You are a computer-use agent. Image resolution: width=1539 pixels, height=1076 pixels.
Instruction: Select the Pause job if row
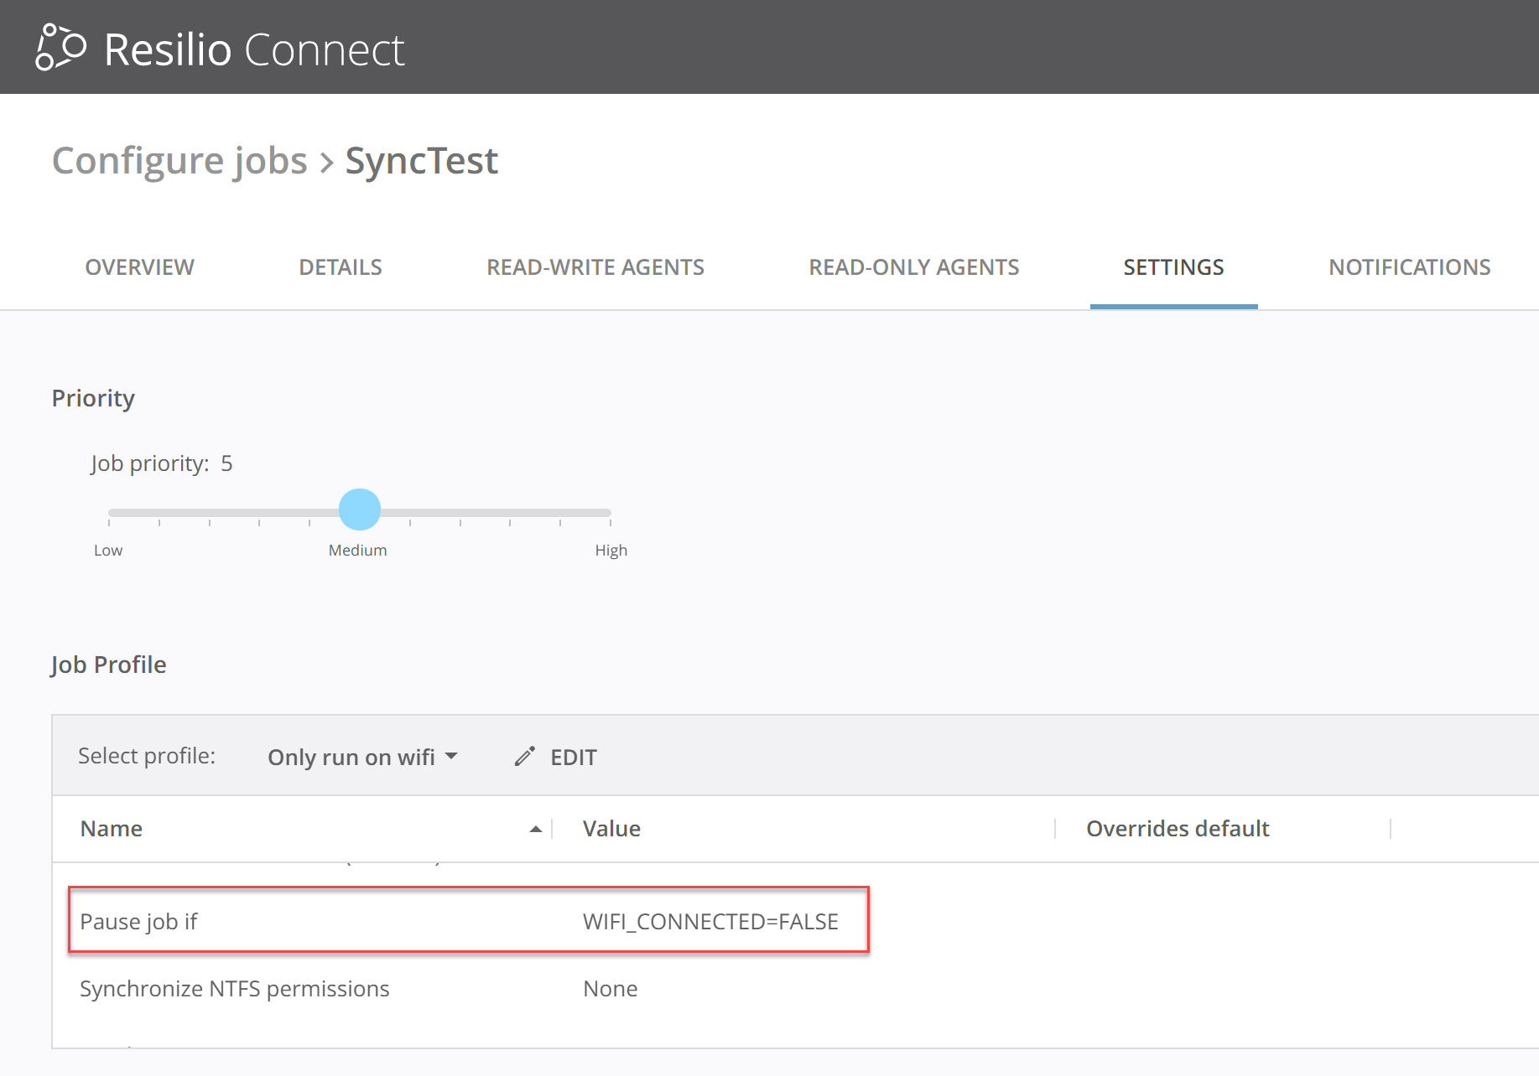coord(468,920)
